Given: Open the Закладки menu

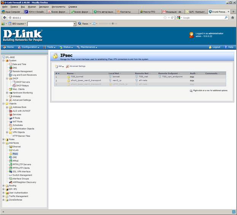Looking at the screenshot, I should coord(44,7).
